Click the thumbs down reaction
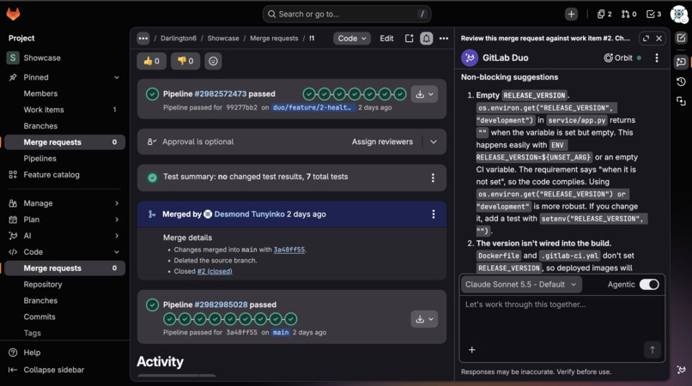The width and height of the screenshot is (692, 386). [x=185, y=61]
